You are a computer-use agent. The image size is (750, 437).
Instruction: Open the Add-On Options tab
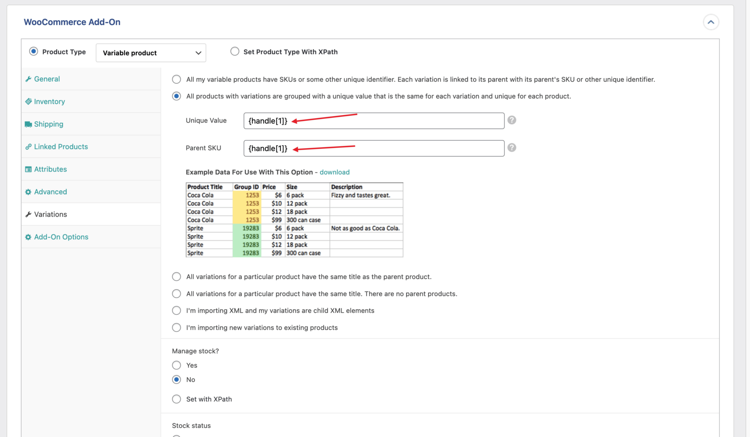(x=61, y=237)
